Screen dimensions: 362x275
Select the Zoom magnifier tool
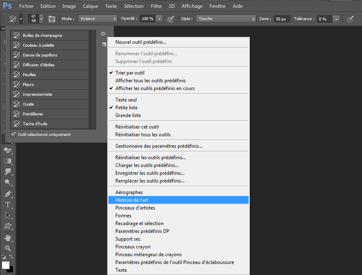tap(7, 248)
